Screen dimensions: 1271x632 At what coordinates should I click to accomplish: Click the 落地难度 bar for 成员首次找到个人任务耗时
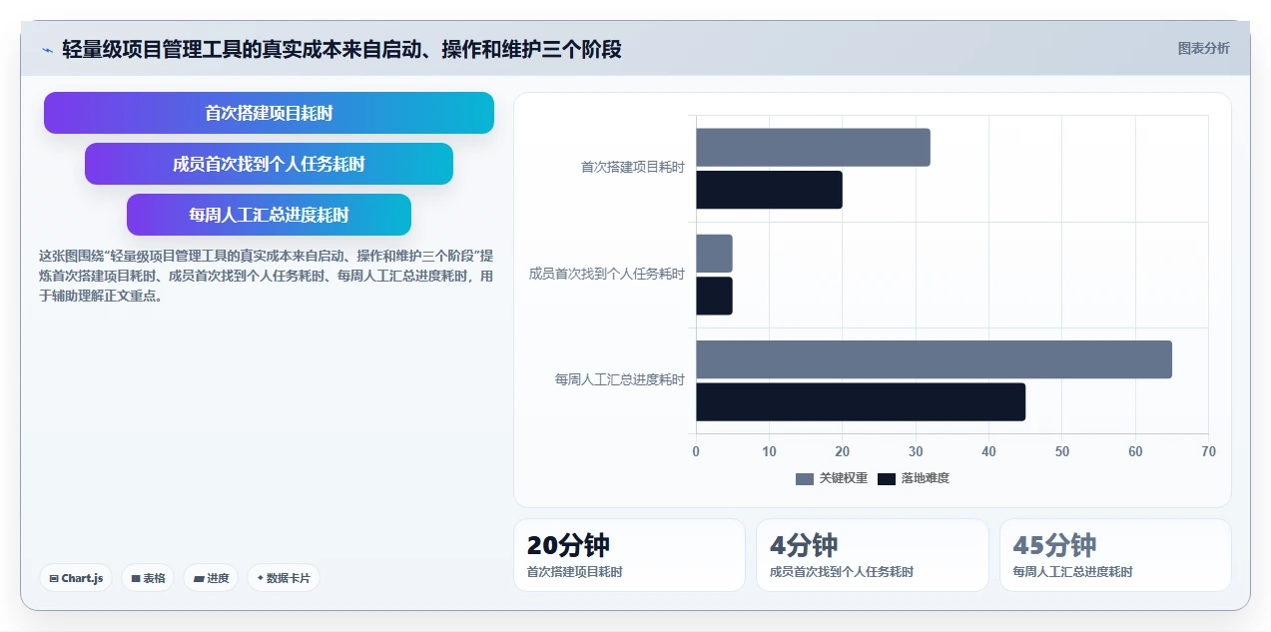click(714, 296)
